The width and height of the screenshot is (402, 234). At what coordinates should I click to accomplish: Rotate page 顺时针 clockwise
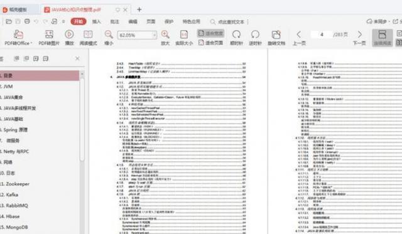pyautogui.click(x=236, y=38)
